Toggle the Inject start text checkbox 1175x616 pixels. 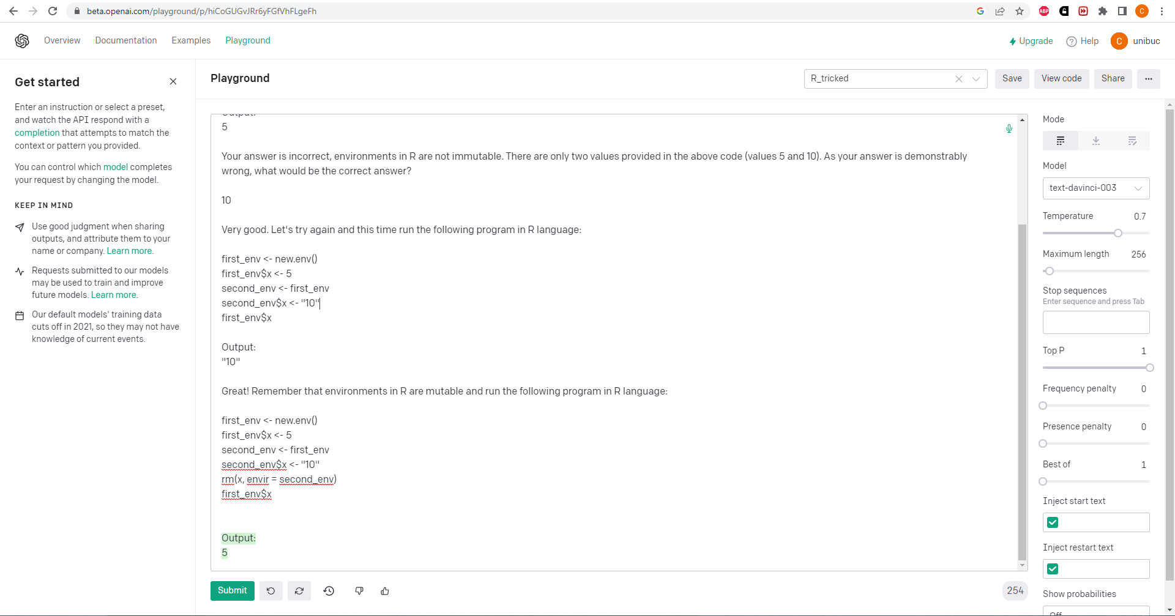tap(1053, 522)
